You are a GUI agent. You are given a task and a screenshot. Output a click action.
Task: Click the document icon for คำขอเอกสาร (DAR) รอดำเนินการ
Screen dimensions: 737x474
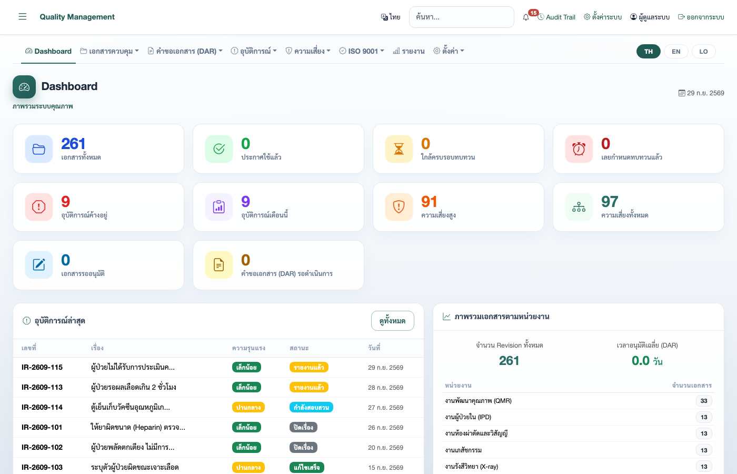point(219,265)
